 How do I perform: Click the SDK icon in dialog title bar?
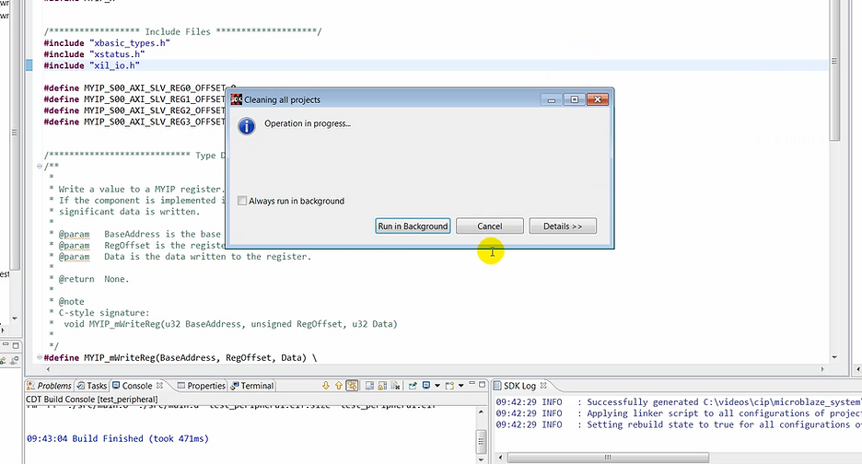point(237,99)
